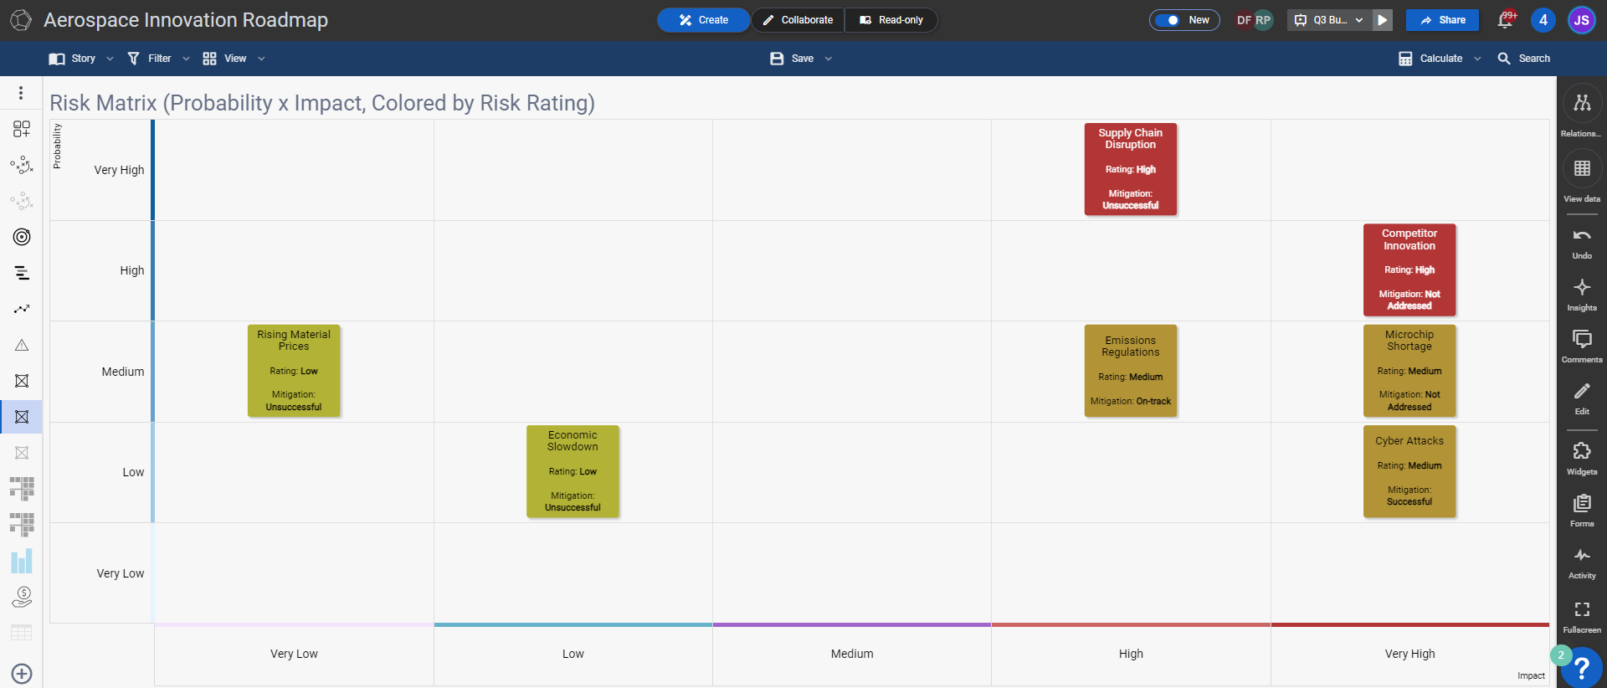Open the Activity pulse icon
This screenshot has width=1607, height=688.
pyautogui.click(x=1582, y=556)
